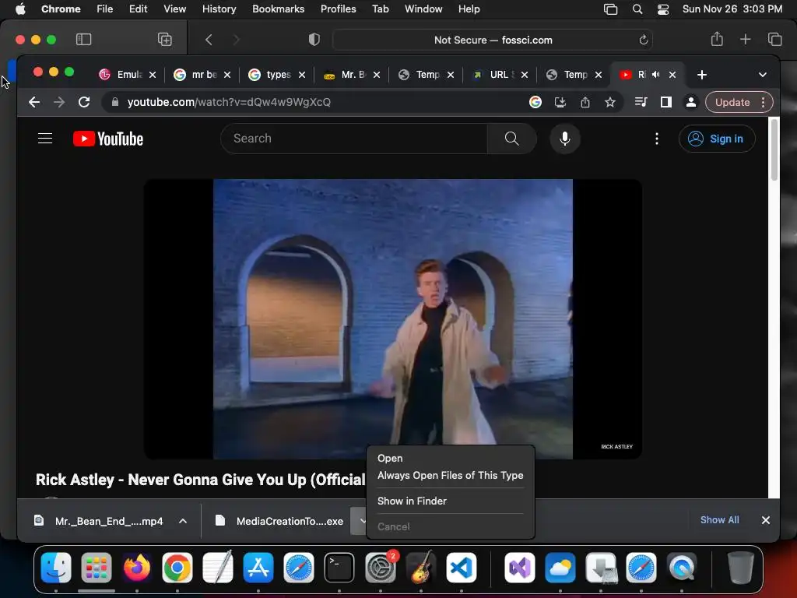797x598 pixels.
Task: Click the Rick Astley video player
Action: click(392, 318)
